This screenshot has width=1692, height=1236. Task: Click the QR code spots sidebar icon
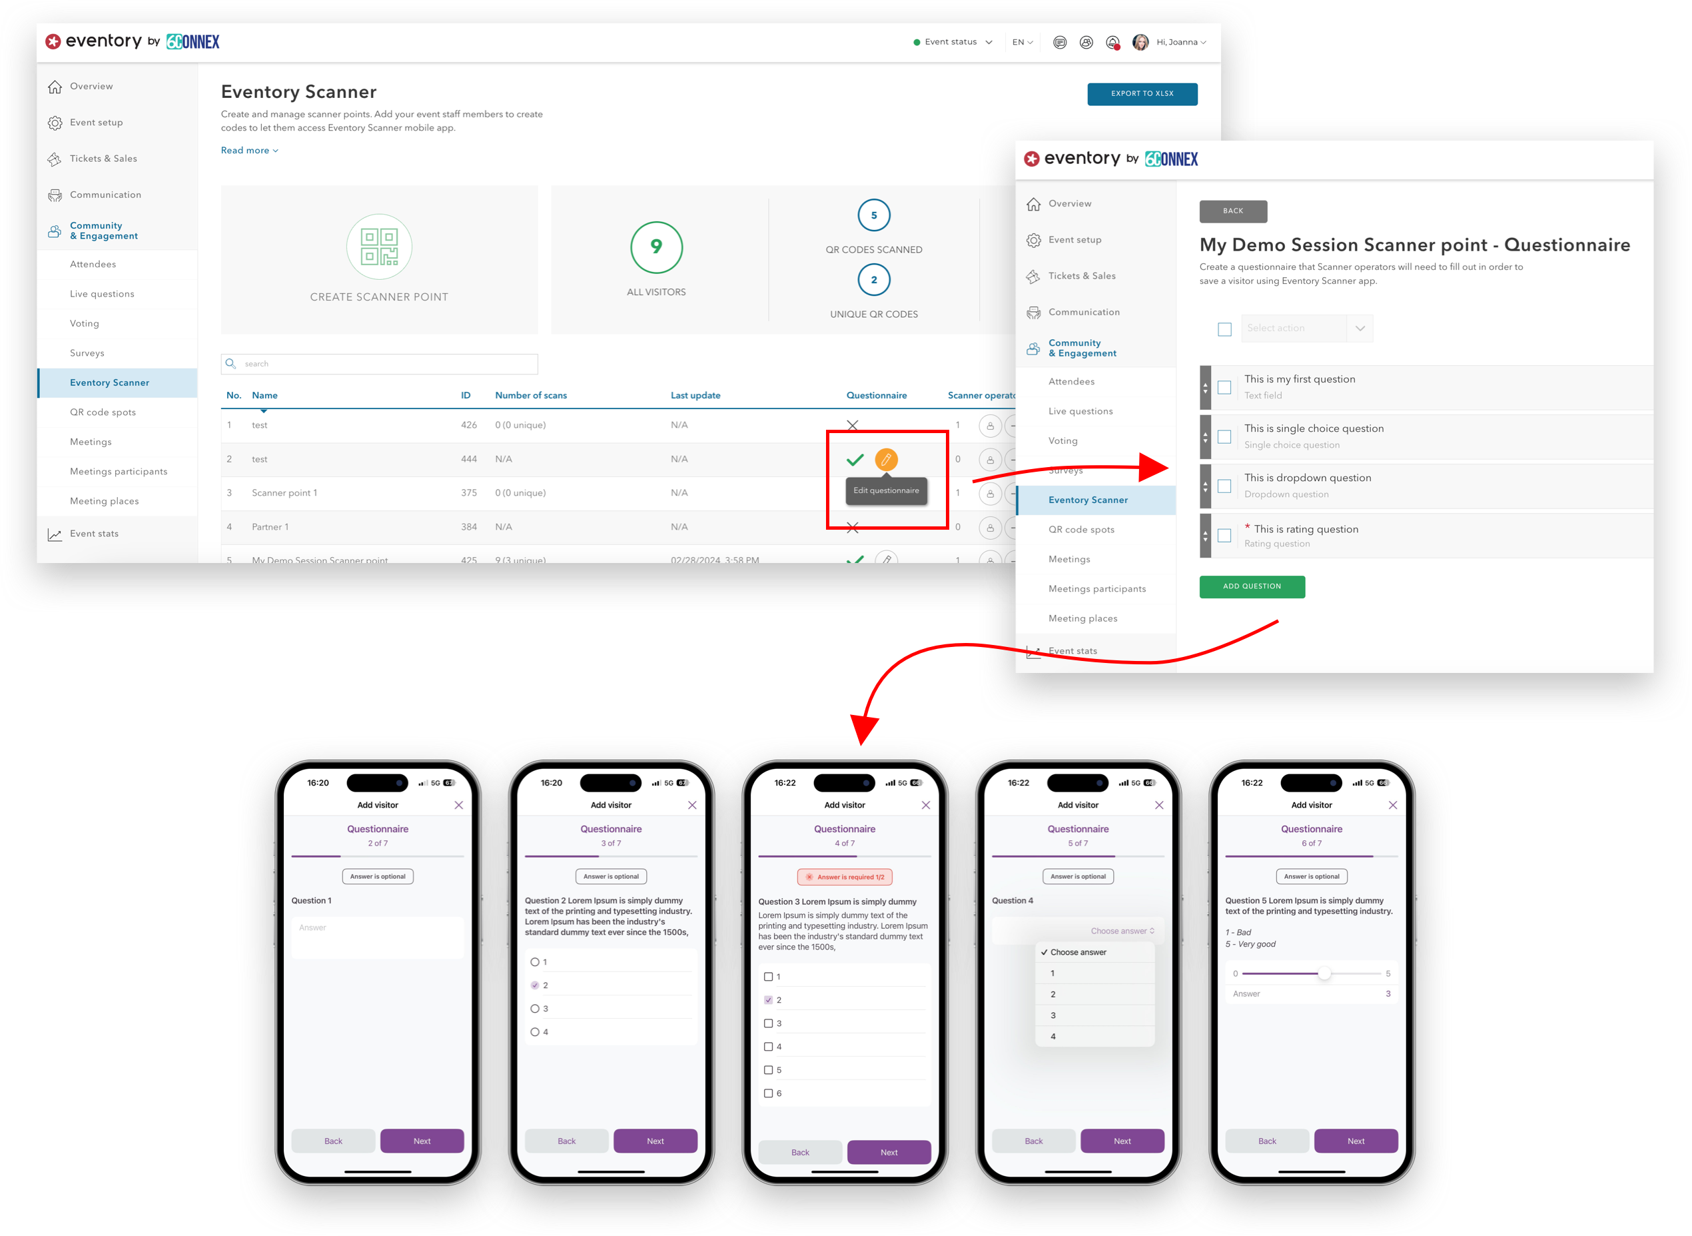tap(104, 412)
